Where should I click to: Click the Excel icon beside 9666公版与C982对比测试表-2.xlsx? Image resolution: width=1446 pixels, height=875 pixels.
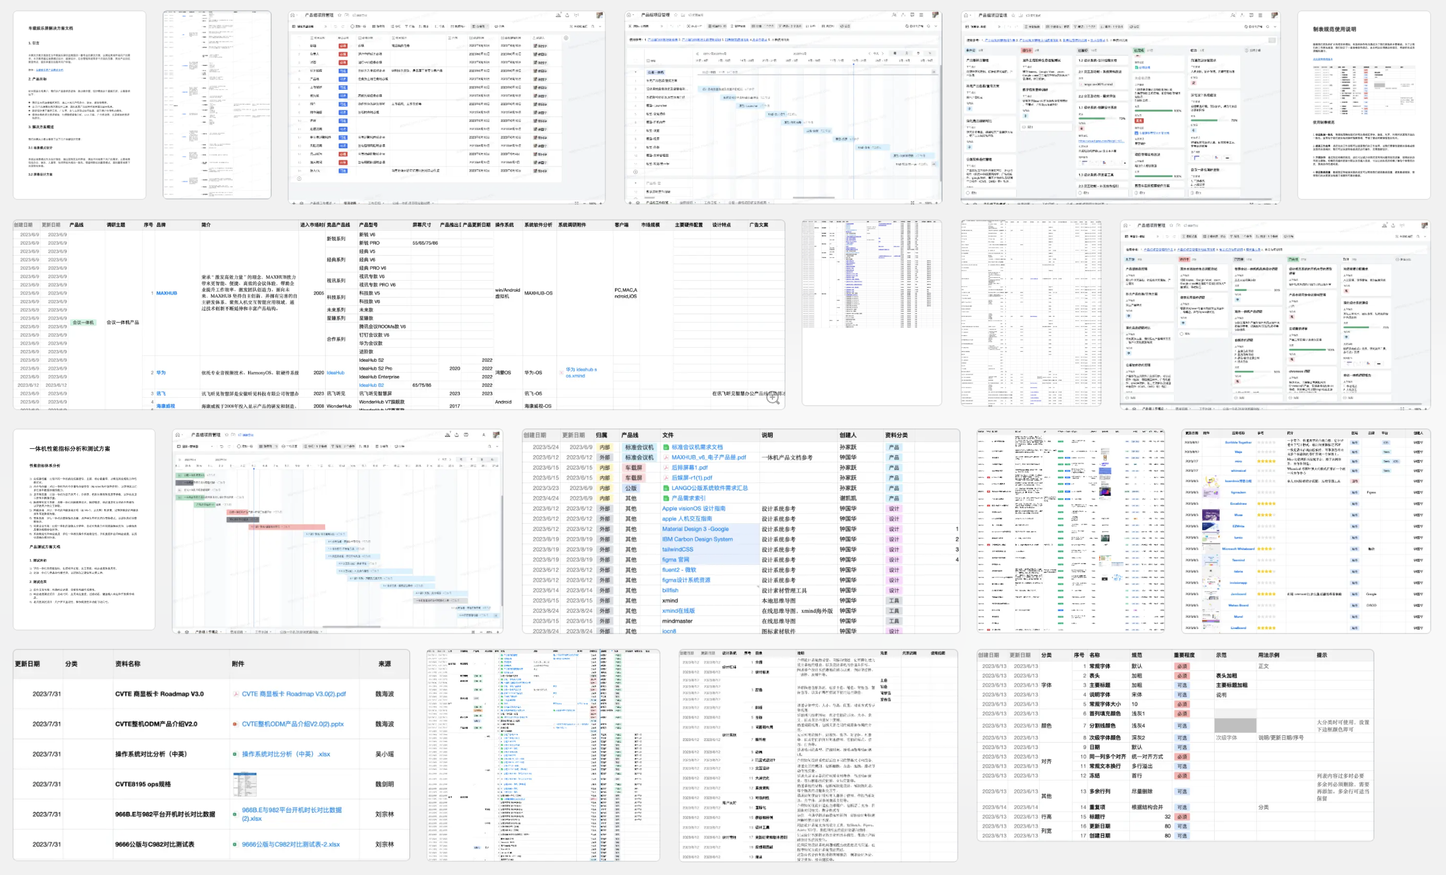coord(236,844)
